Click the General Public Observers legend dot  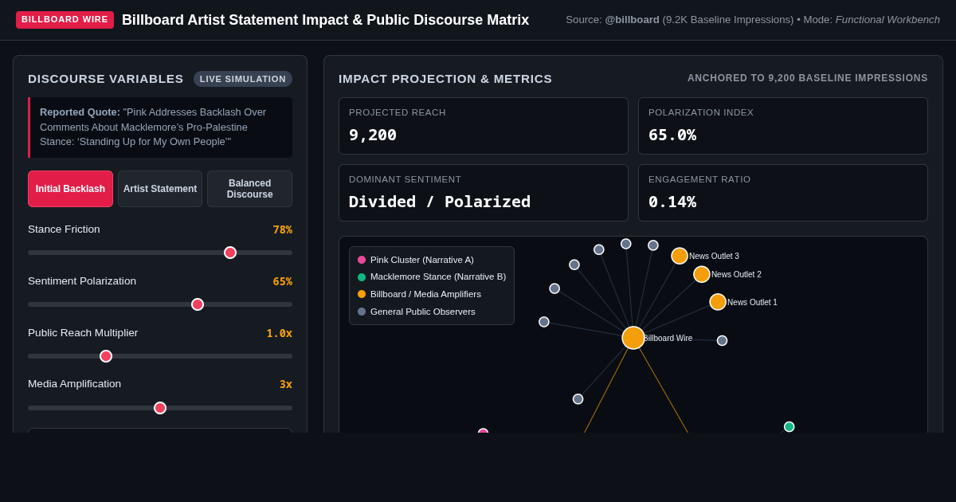coord(362,312)
